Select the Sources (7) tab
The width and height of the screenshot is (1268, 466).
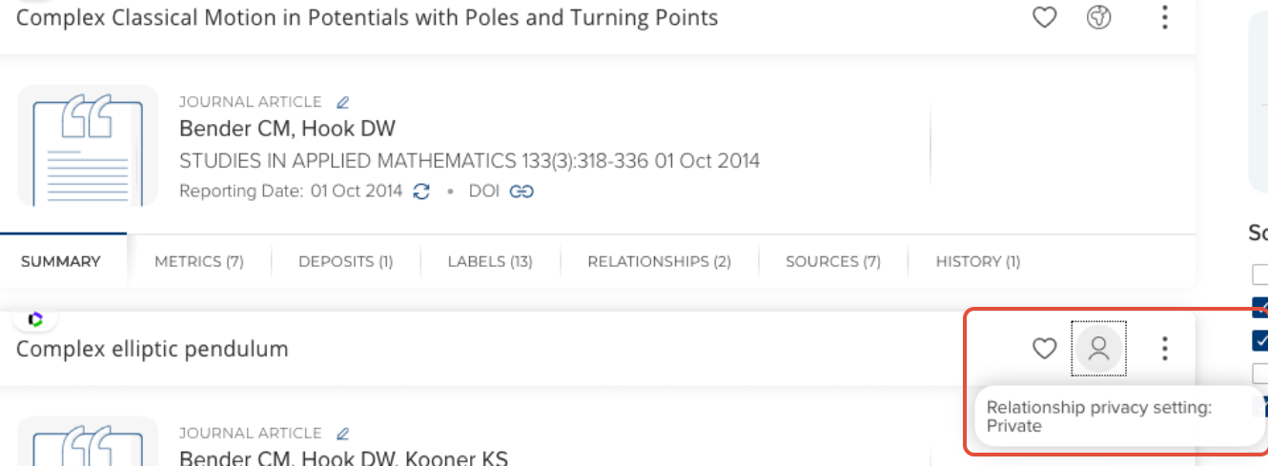pyautogui.click(x=832, y=261)
